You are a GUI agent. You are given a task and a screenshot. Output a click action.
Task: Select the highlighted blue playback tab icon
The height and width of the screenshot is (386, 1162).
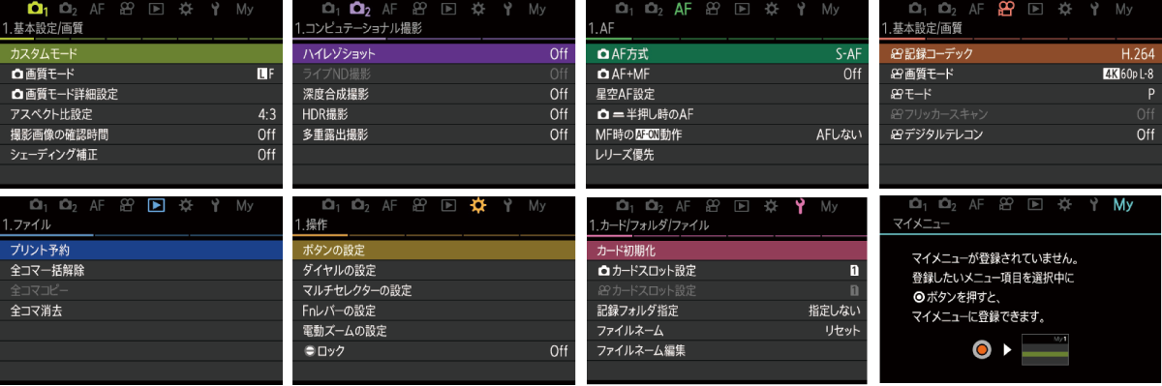coord(156,205)
